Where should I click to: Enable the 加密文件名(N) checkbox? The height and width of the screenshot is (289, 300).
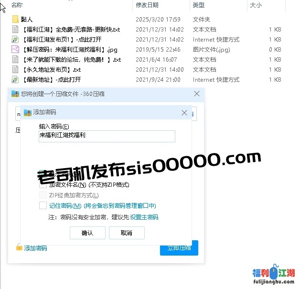43,184
